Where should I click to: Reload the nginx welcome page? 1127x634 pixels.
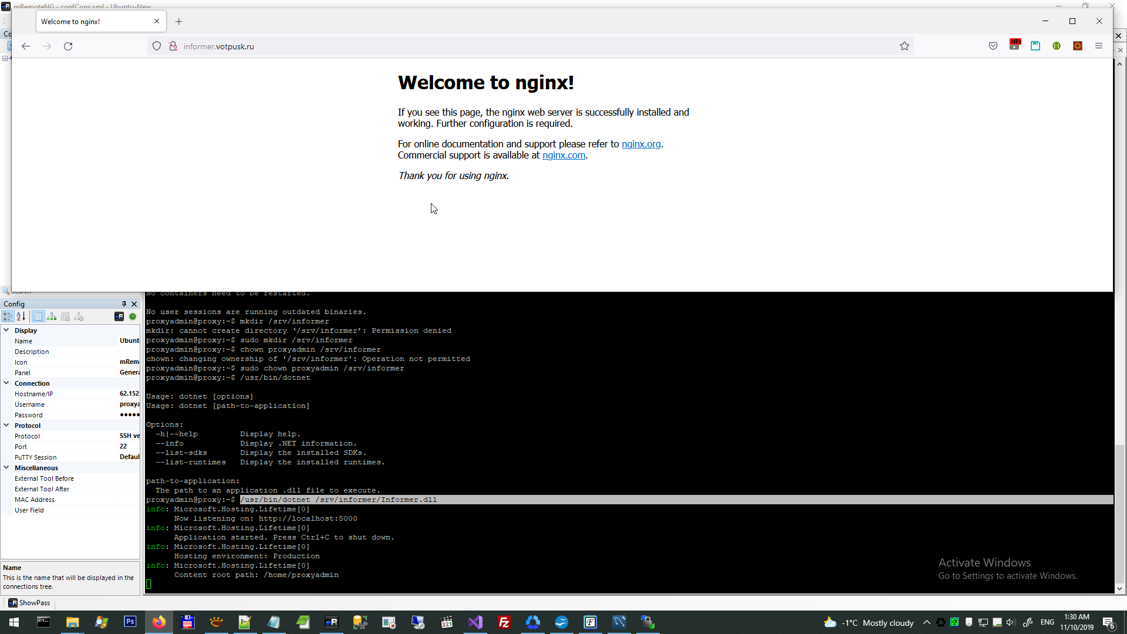(68, 46)
